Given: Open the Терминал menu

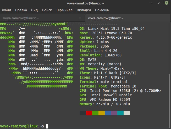Looking at the screenshot, I should coord(64,10).
